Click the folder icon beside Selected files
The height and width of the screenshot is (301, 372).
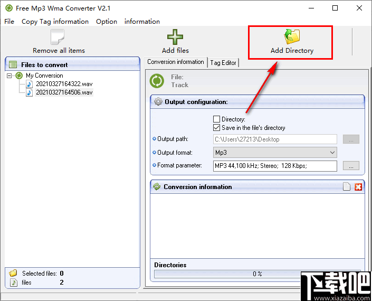coord(13,273)
